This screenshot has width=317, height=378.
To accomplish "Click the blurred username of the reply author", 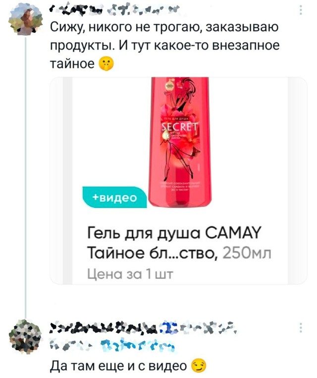I will click(143, 327).
